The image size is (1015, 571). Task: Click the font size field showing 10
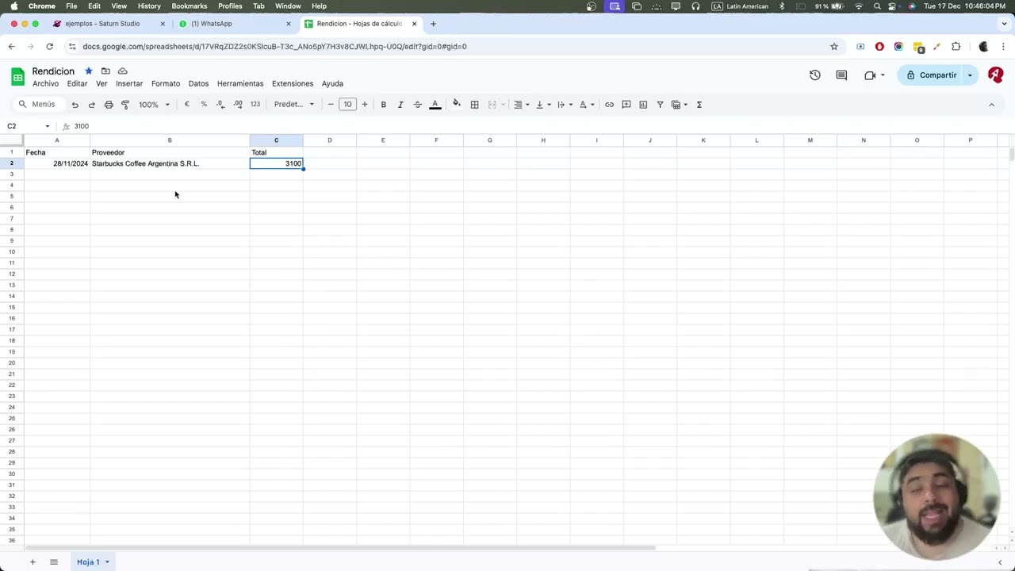pyautogui.click(x=347, y=105)
